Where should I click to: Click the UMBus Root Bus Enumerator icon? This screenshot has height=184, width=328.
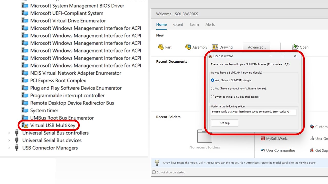point(25,118)
